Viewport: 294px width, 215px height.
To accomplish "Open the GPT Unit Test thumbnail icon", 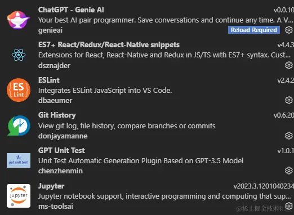I will click(19, 160).
